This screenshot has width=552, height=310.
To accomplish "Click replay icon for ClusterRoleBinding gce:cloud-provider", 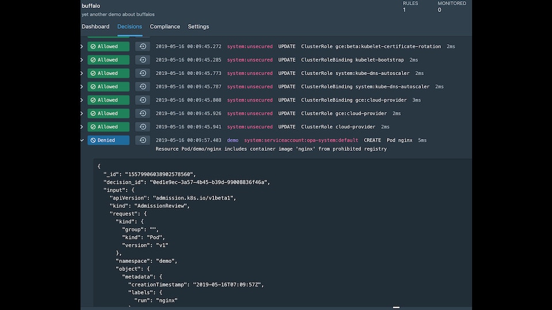I will (x=143, y=100).
